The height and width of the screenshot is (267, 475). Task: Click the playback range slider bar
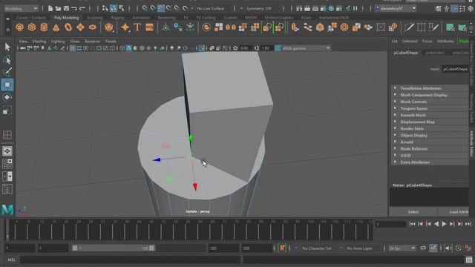(114, 248)
